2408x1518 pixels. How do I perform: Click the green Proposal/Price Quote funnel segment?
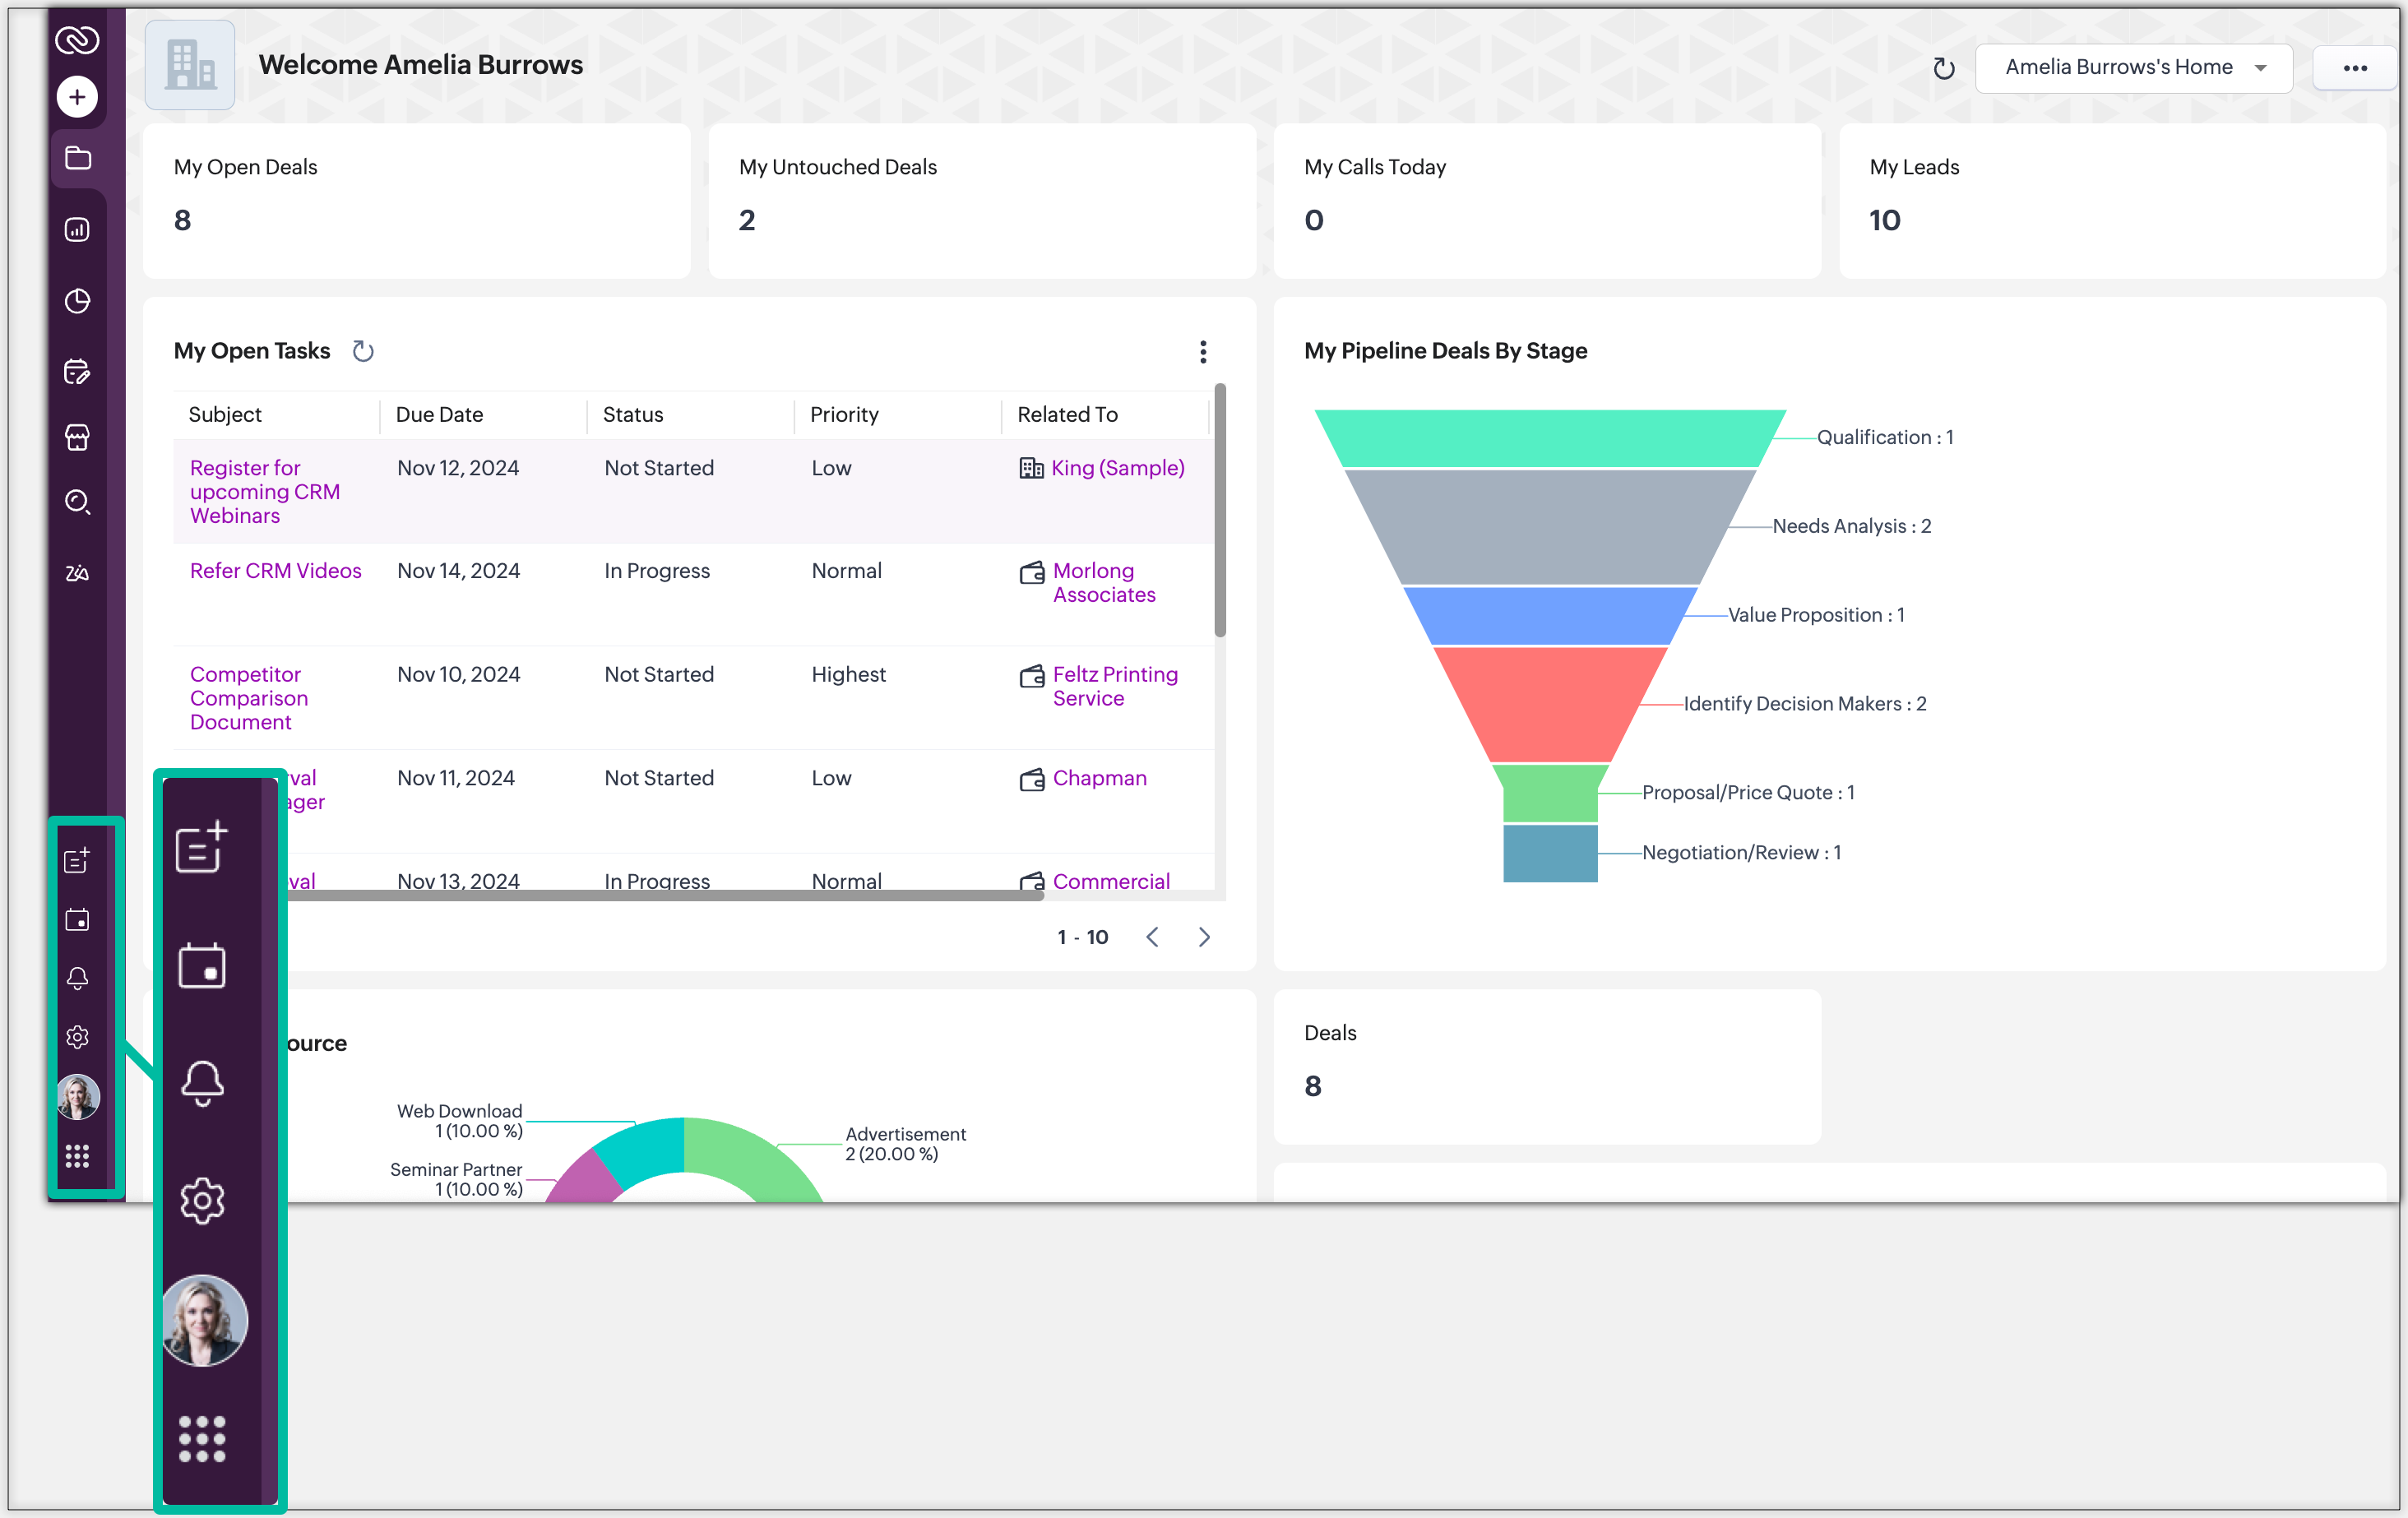(1550, 793)
